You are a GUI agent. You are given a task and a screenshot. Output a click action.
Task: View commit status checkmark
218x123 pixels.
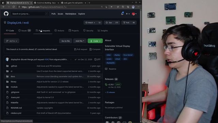coord(75,59)
